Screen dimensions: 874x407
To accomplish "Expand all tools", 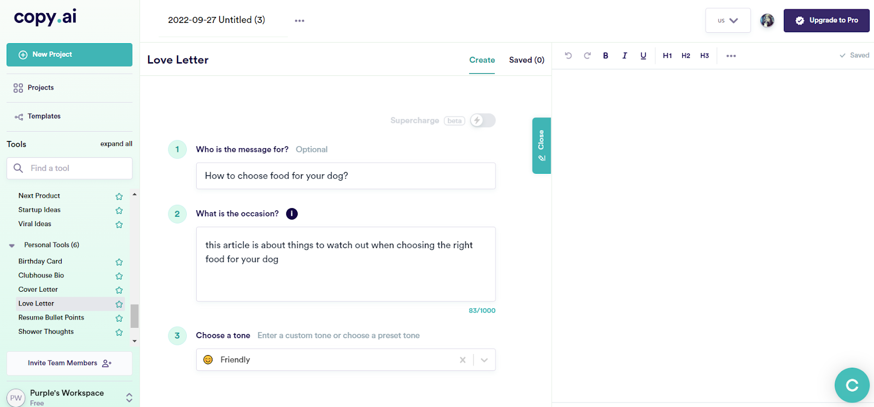I will 116,144.
